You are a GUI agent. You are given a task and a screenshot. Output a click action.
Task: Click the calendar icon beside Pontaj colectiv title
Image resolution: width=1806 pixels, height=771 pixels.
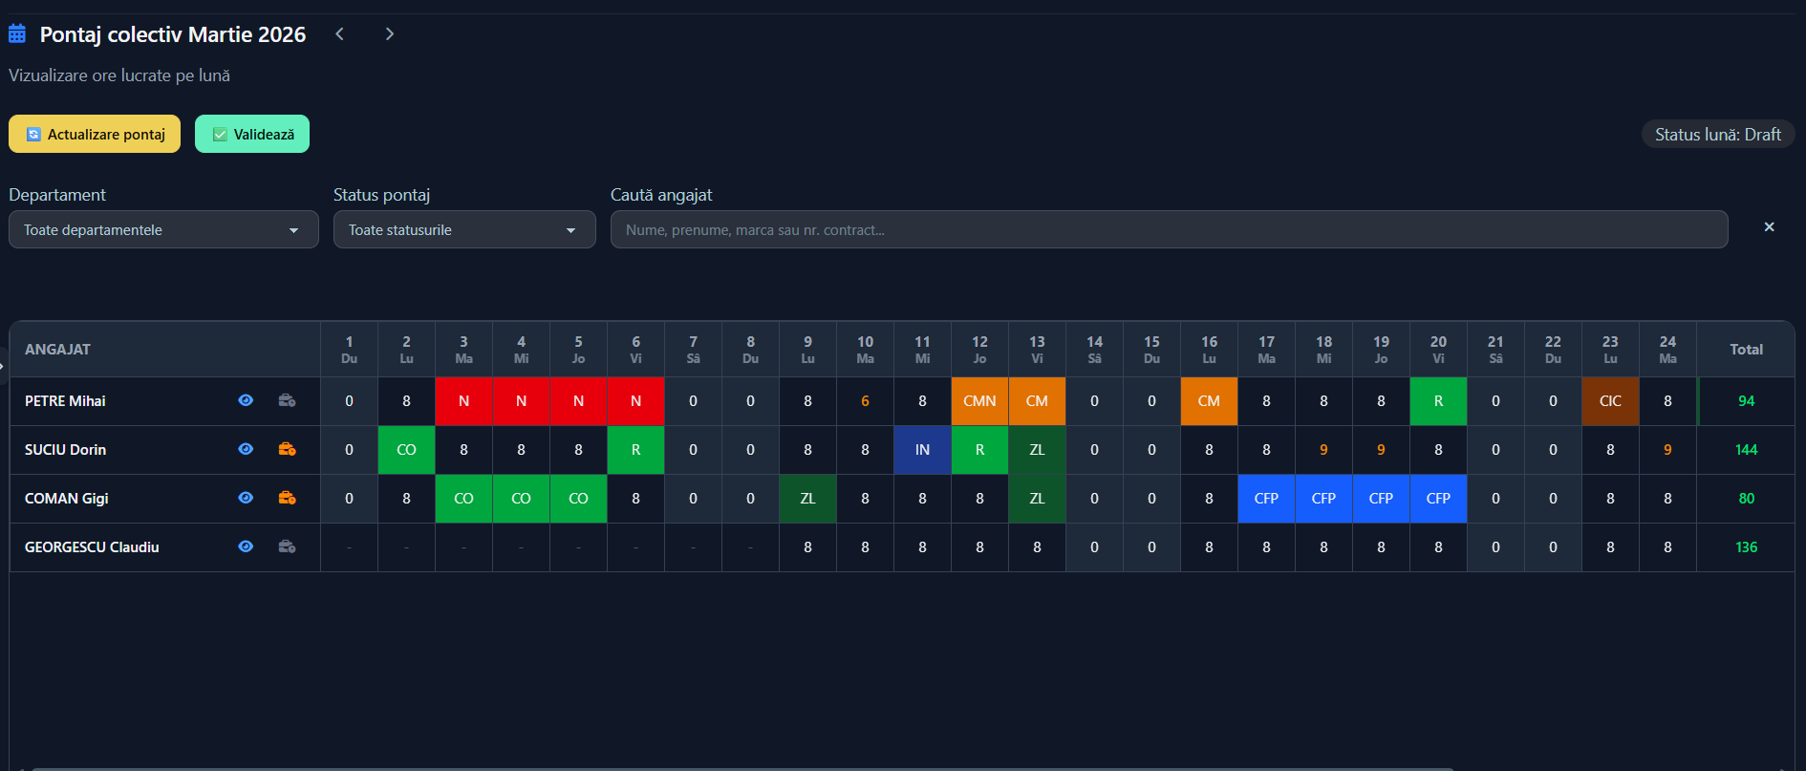coord(17,34)
